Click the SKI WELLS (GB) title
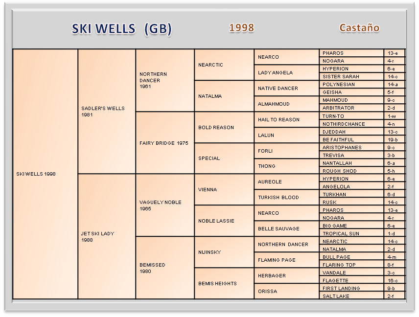The height and width of the screenshot is (317, 419). coord(122,29)
